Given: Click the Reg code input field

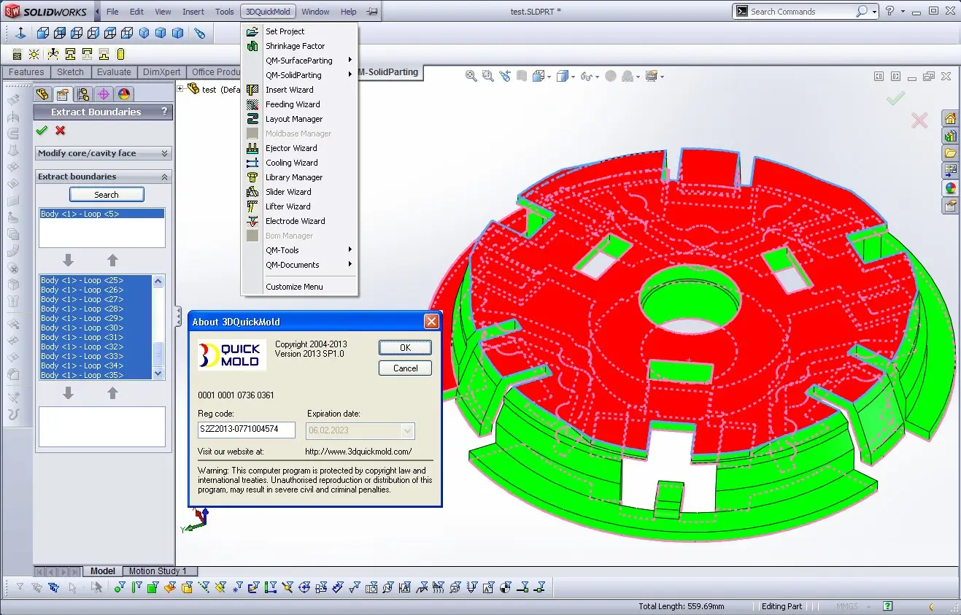Looking at the screenshot, I should point(247,429).
